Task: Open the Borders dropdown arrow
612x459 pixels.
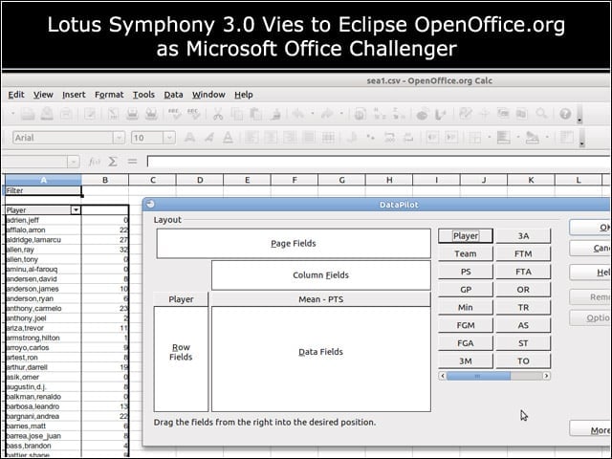Action: [x=489, y=137]
